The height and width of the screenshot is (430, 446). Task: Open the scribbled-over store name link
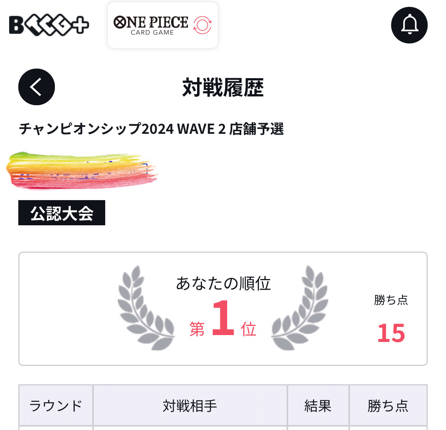click(82, 171)
